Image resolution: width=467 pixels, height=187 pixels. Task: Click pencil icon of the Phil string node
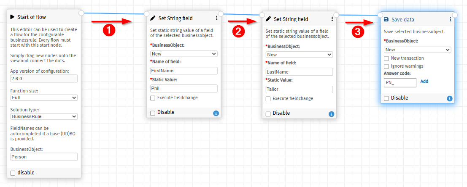(153, 18)
